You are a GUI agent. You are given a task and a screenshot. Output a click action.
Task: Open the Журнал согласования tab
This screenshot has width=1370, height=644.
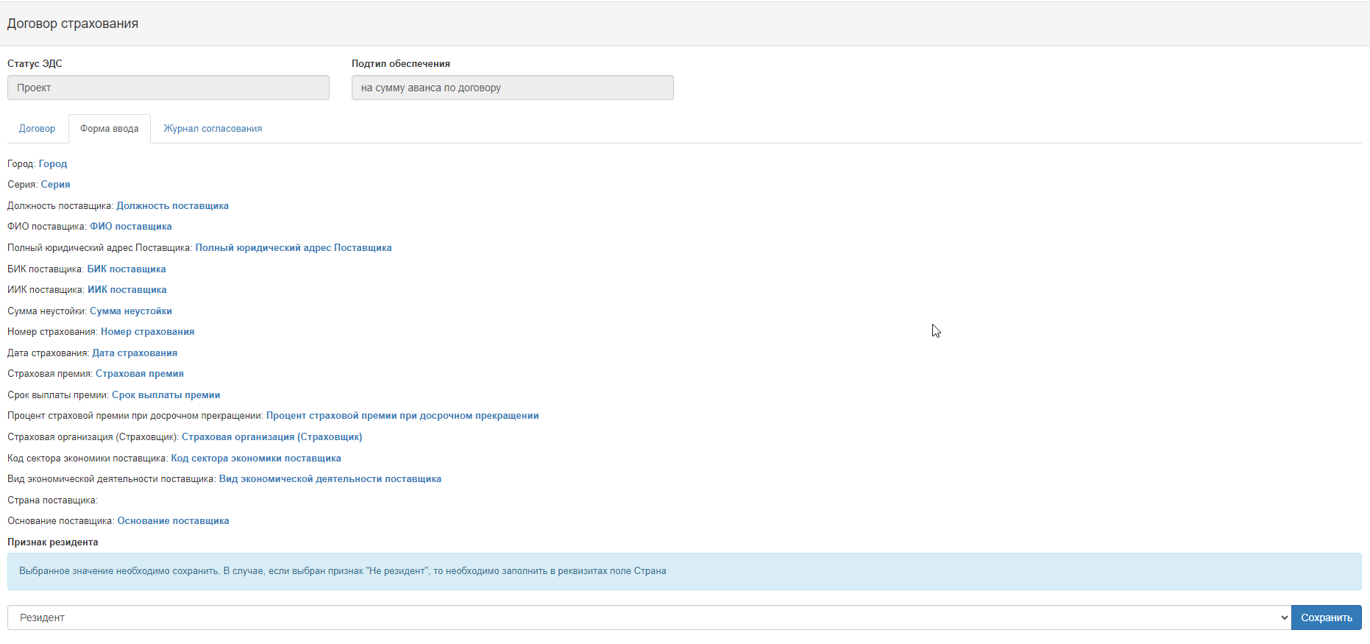[x=213, y=129]
